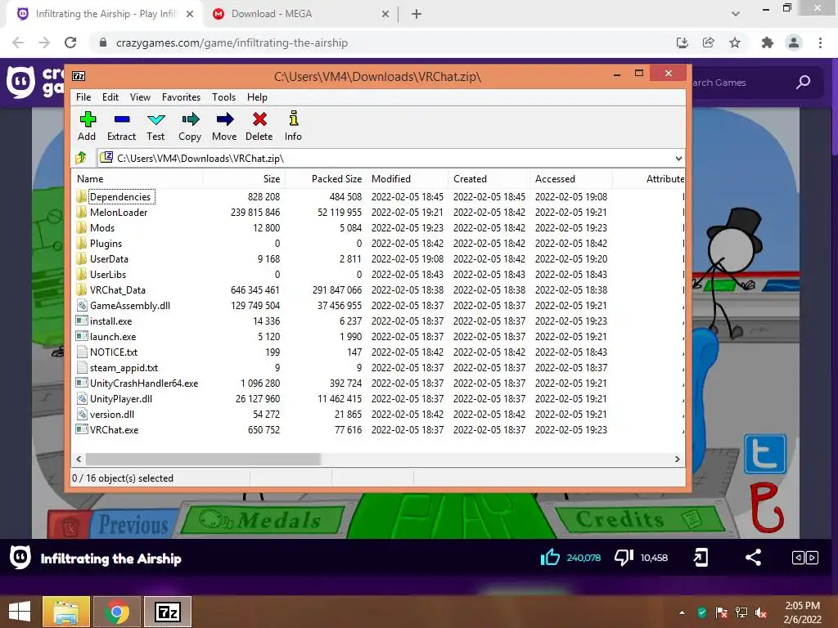Open the Favorites menu
The height and width of the screenshot is (628, 838).
coord(181,97)
